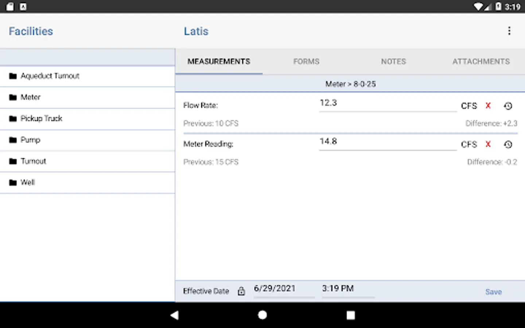Select the Meter facility type
The height and width of the screenshot is (328, 525).
[x=87, y=97]
